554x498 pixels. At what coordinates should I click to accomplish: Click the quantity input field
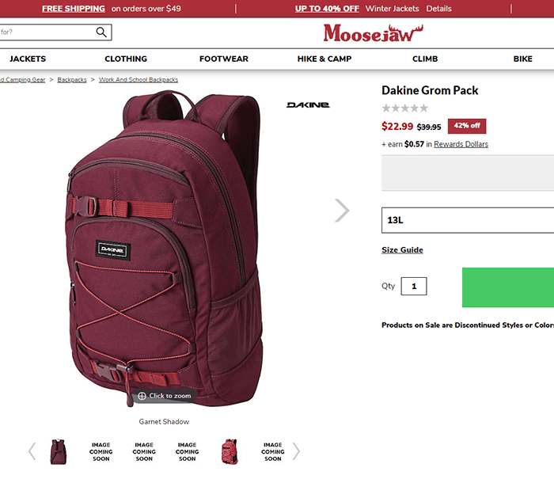point(414,287)
